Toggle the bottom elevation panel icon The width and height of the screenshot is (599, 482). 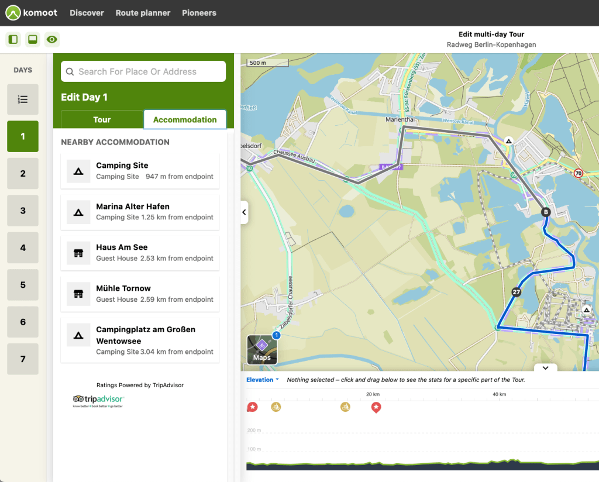pos(32,39)
